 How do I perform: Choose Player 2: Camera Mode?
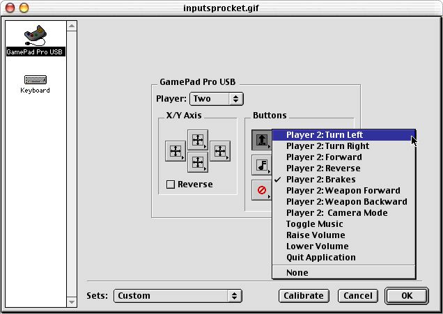click(343, 213)
